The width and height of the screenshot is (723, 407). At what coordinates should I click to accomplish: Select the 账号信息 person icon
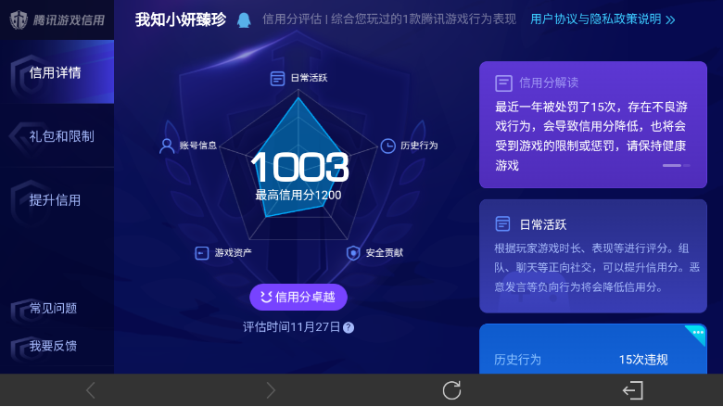pyautogui.click(x=167, y=146)
